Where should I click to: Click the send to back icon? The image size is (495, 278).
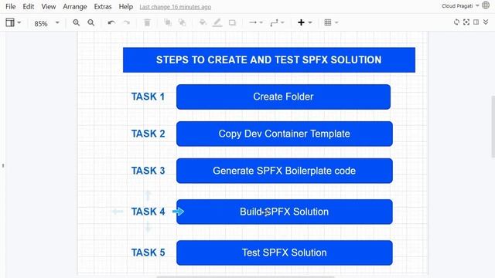coord(183,22)
